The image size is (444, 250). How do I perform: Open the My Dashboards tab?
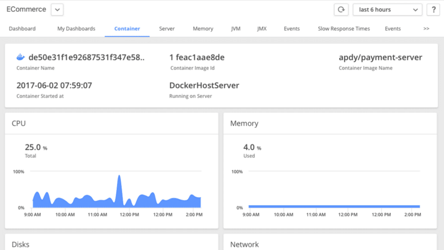[76, 28]
